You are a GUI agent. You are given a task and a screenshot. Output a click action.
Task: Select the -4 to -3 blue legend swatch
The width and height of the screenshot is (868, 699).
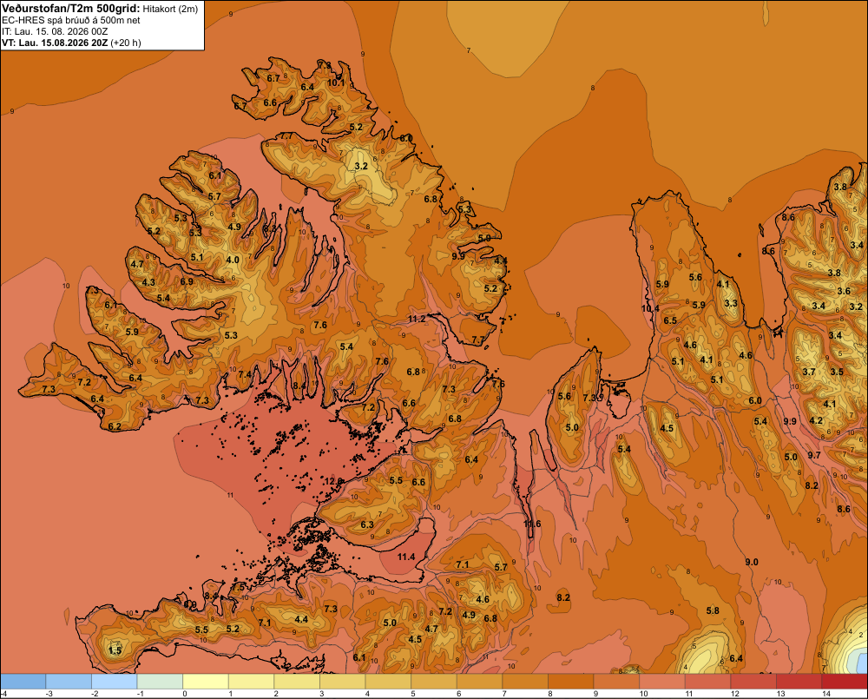pos(23,681)
